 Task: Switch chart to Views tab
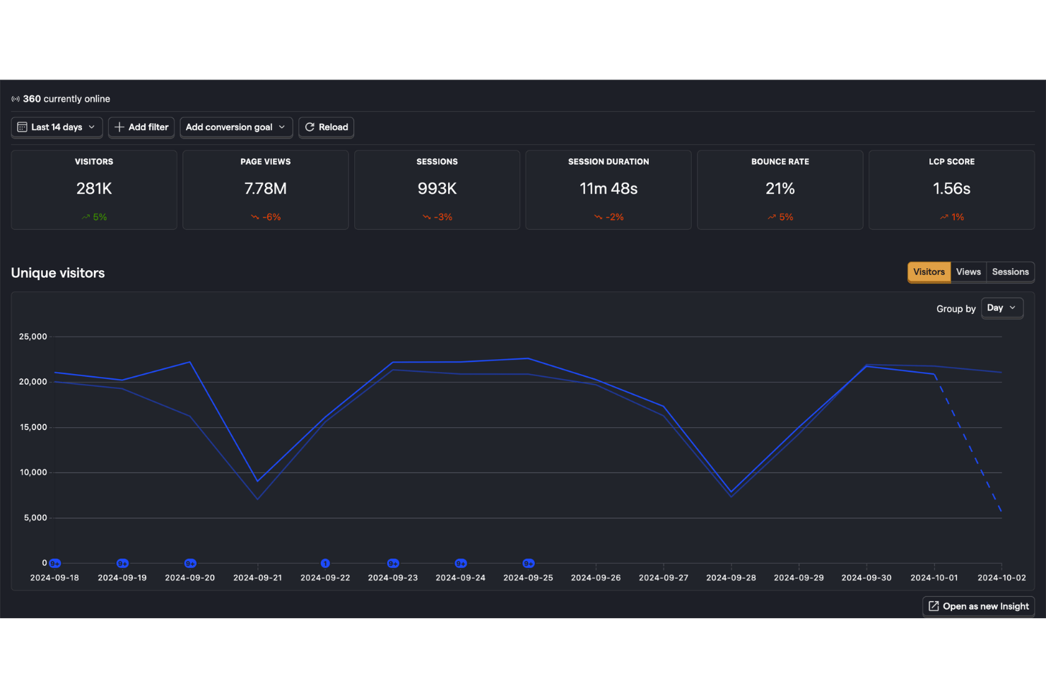pyautogui.click(x=968, y=272)
